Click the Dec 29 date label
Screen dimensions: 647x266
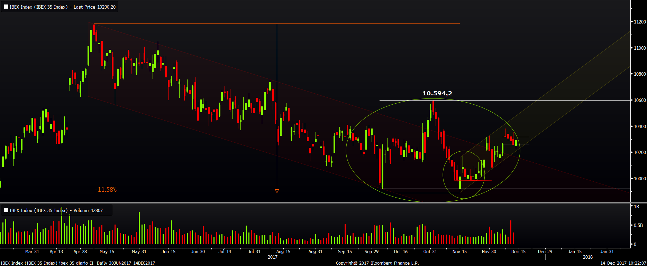[545, 251]
